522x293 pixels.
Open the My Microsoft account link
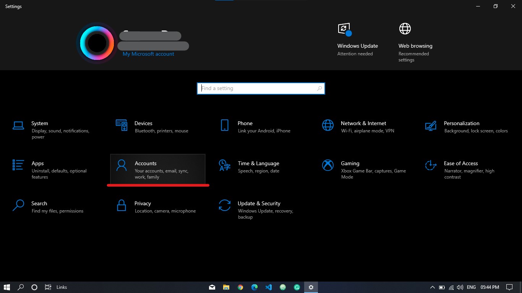[148, 54]
